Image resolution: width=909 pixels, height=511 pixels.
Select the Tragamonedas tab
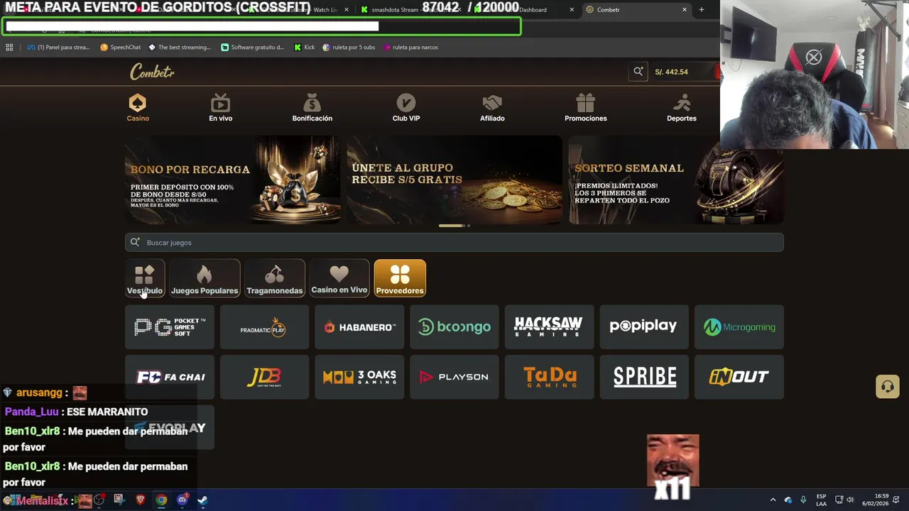click(275, 278)
